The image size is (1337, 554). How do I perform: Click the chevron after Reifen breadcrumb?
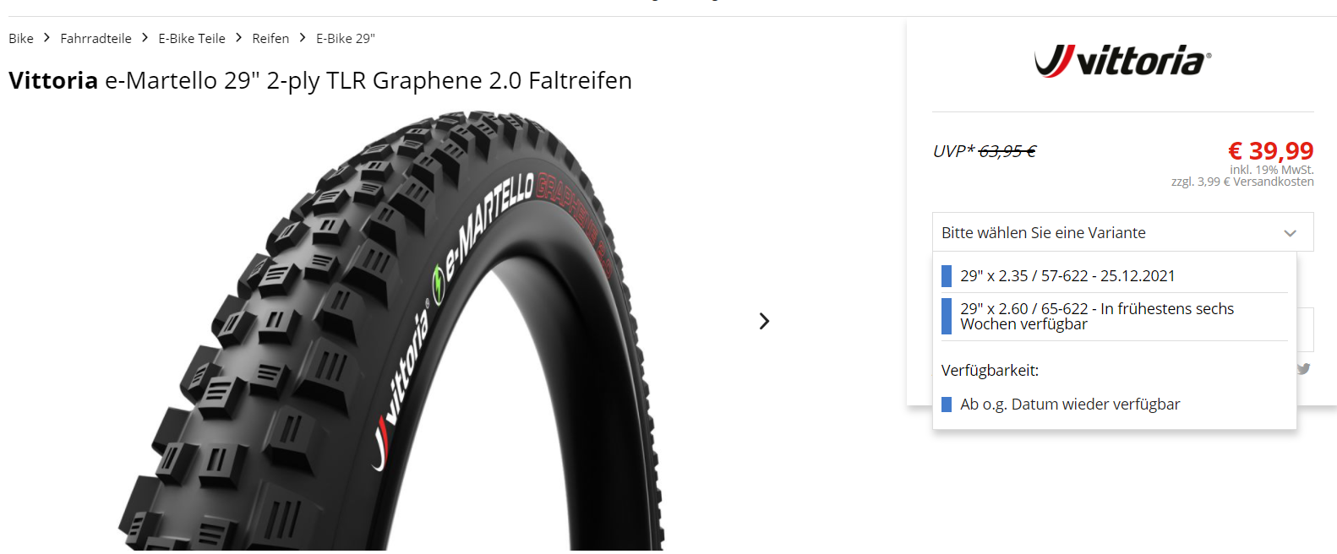pyautogui.click(x=302, y=38)
